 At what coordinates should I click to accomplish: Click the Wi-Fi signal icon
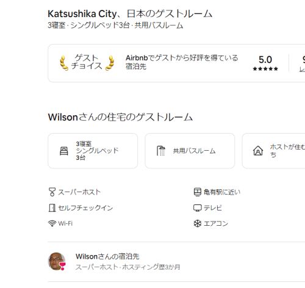(x=52, y=223)
